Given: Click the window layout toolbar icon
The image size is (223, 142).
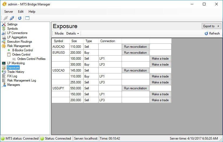Looking at the screenshot, I should pyautogui.click(x=27, y=18).
